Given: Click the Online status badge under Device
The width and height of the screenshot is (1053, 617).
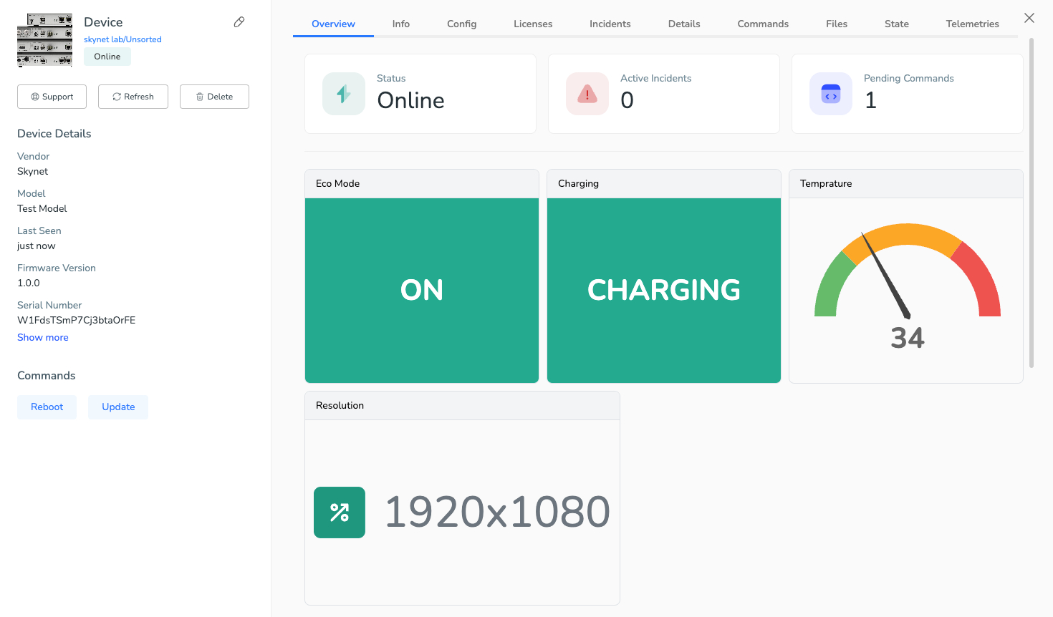Looking at the screenshot, I should click(107, 57).
